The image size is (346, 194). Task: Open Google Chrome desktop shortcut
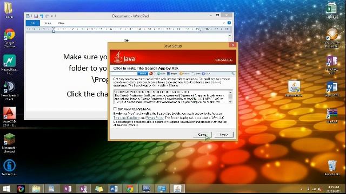tap(10, 38)
